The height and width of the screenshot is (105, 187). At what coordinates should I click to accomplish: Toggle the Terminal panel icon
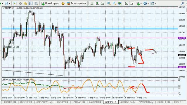pos(31,3)
